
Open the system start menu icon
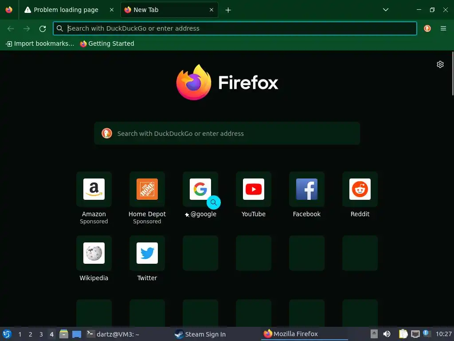[7, 334]
